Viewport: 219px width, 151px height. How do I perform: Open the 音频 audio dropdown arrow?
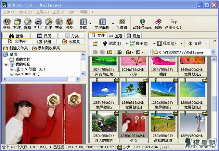click(x=206, y=43)
